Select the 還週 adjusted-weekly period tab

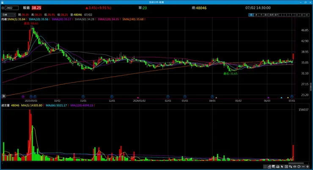271,15
